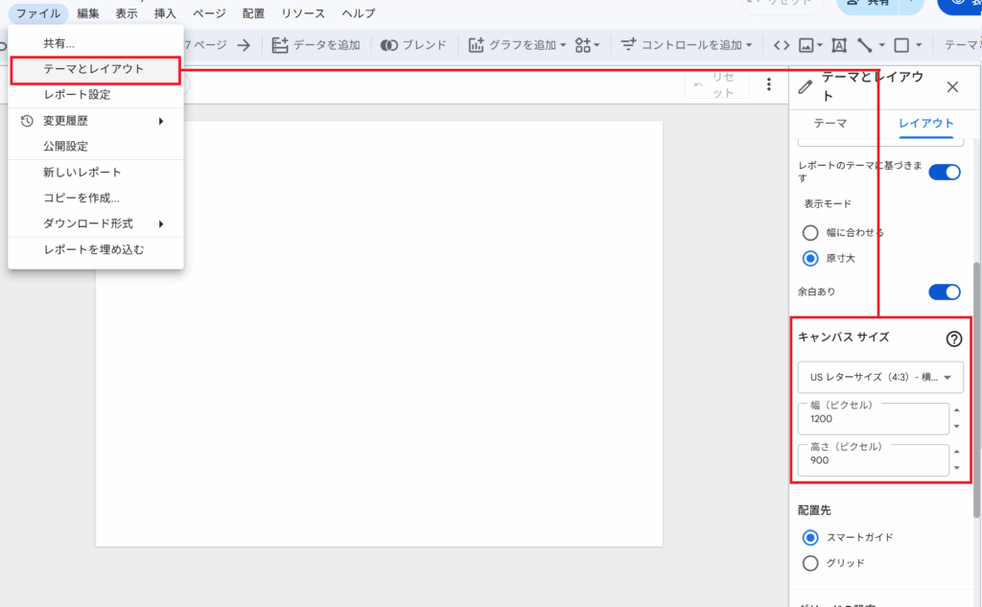Click the リセット button in viewer bar
Screen dimensions: 982x607
[717, 84]
